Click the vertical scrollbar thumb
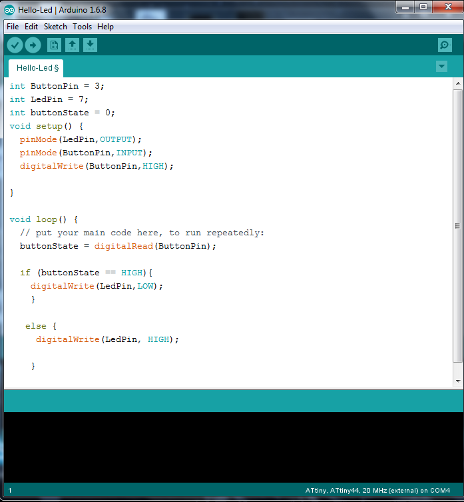The width and height of the screenshot is (464, 502). pos(458,226)
